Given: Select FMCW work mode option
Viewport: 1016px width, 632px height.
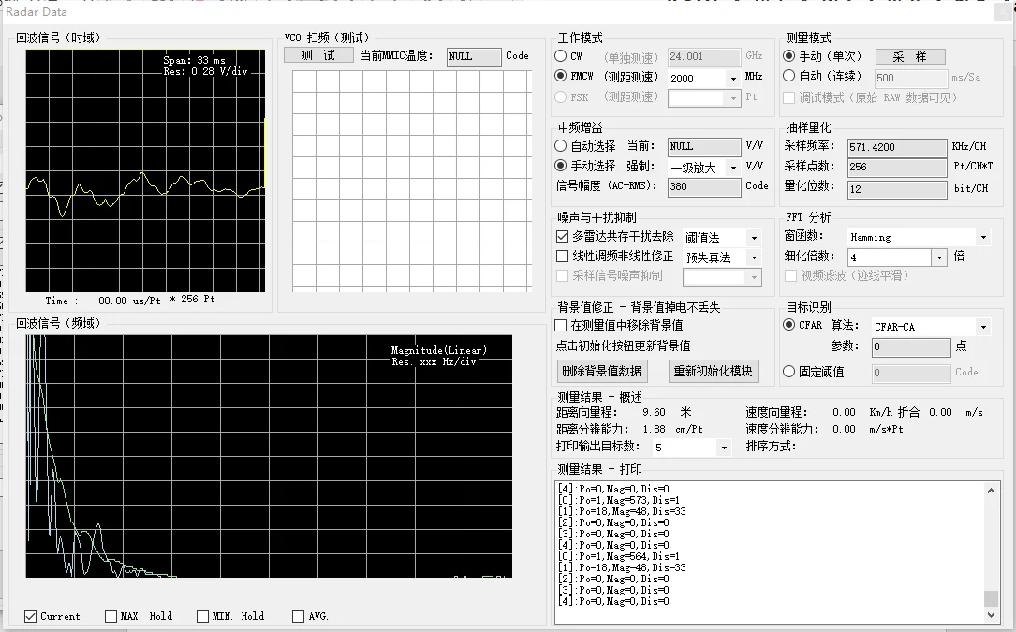Looking at the screenshot, I should (562, 77).
